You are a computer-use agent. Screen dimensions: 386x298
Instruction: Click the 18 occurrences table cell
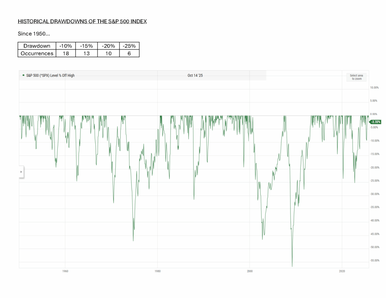pyautogui.click(x=66, y=53)
